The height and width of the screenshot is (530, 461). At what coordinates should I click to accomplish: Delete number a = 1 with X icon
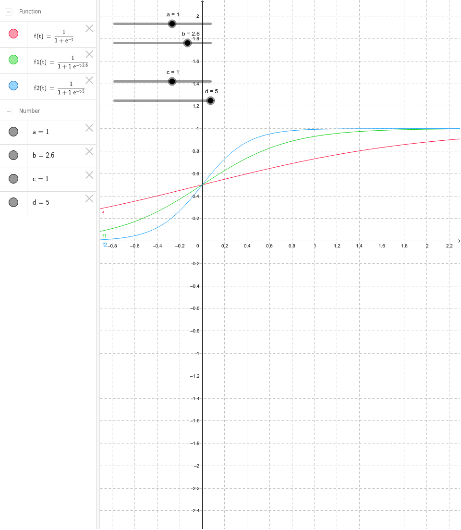pos(89,128)
